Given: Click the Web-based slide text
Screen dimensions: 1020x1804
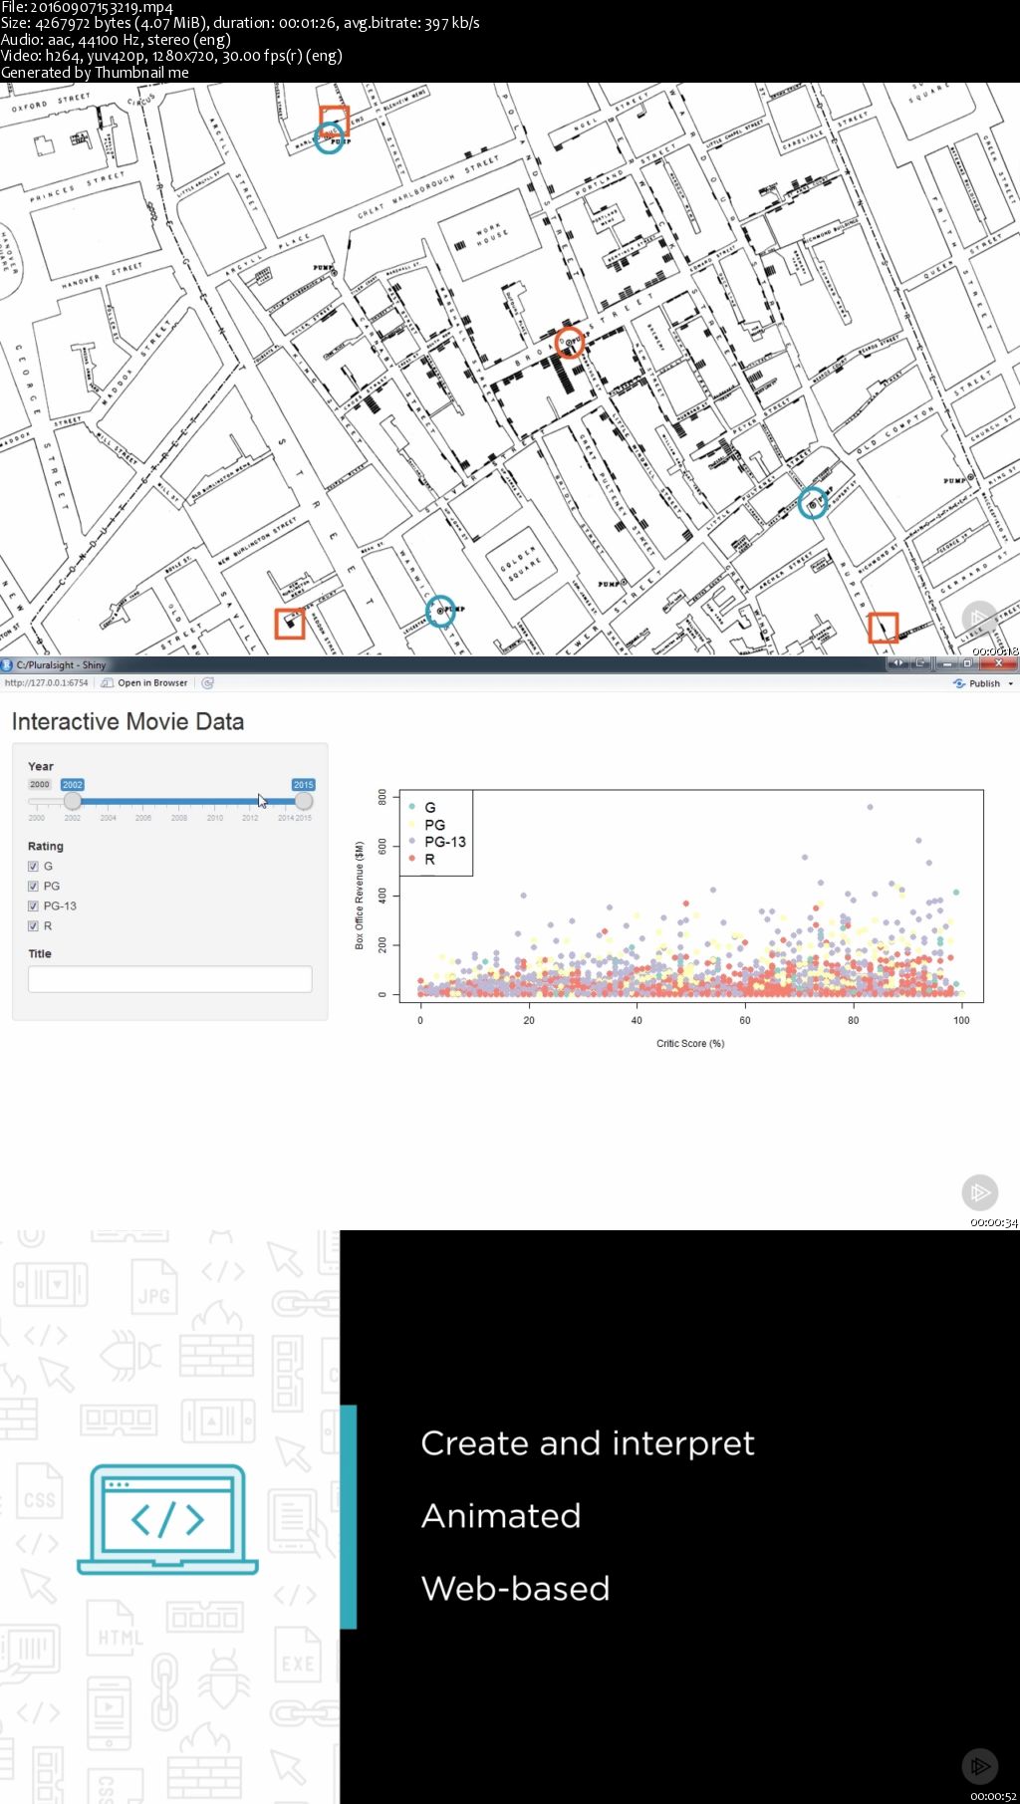Looking at the screenshot, I should [516, 1589].
